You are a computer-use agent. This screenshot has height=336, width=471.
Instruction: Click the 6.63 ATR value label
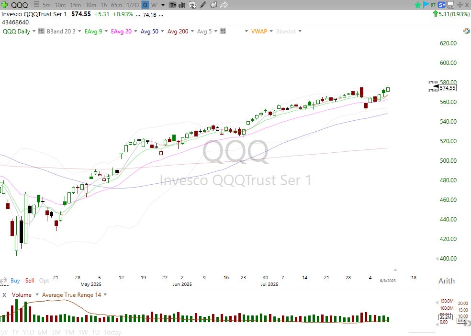(x=461, y=321)
